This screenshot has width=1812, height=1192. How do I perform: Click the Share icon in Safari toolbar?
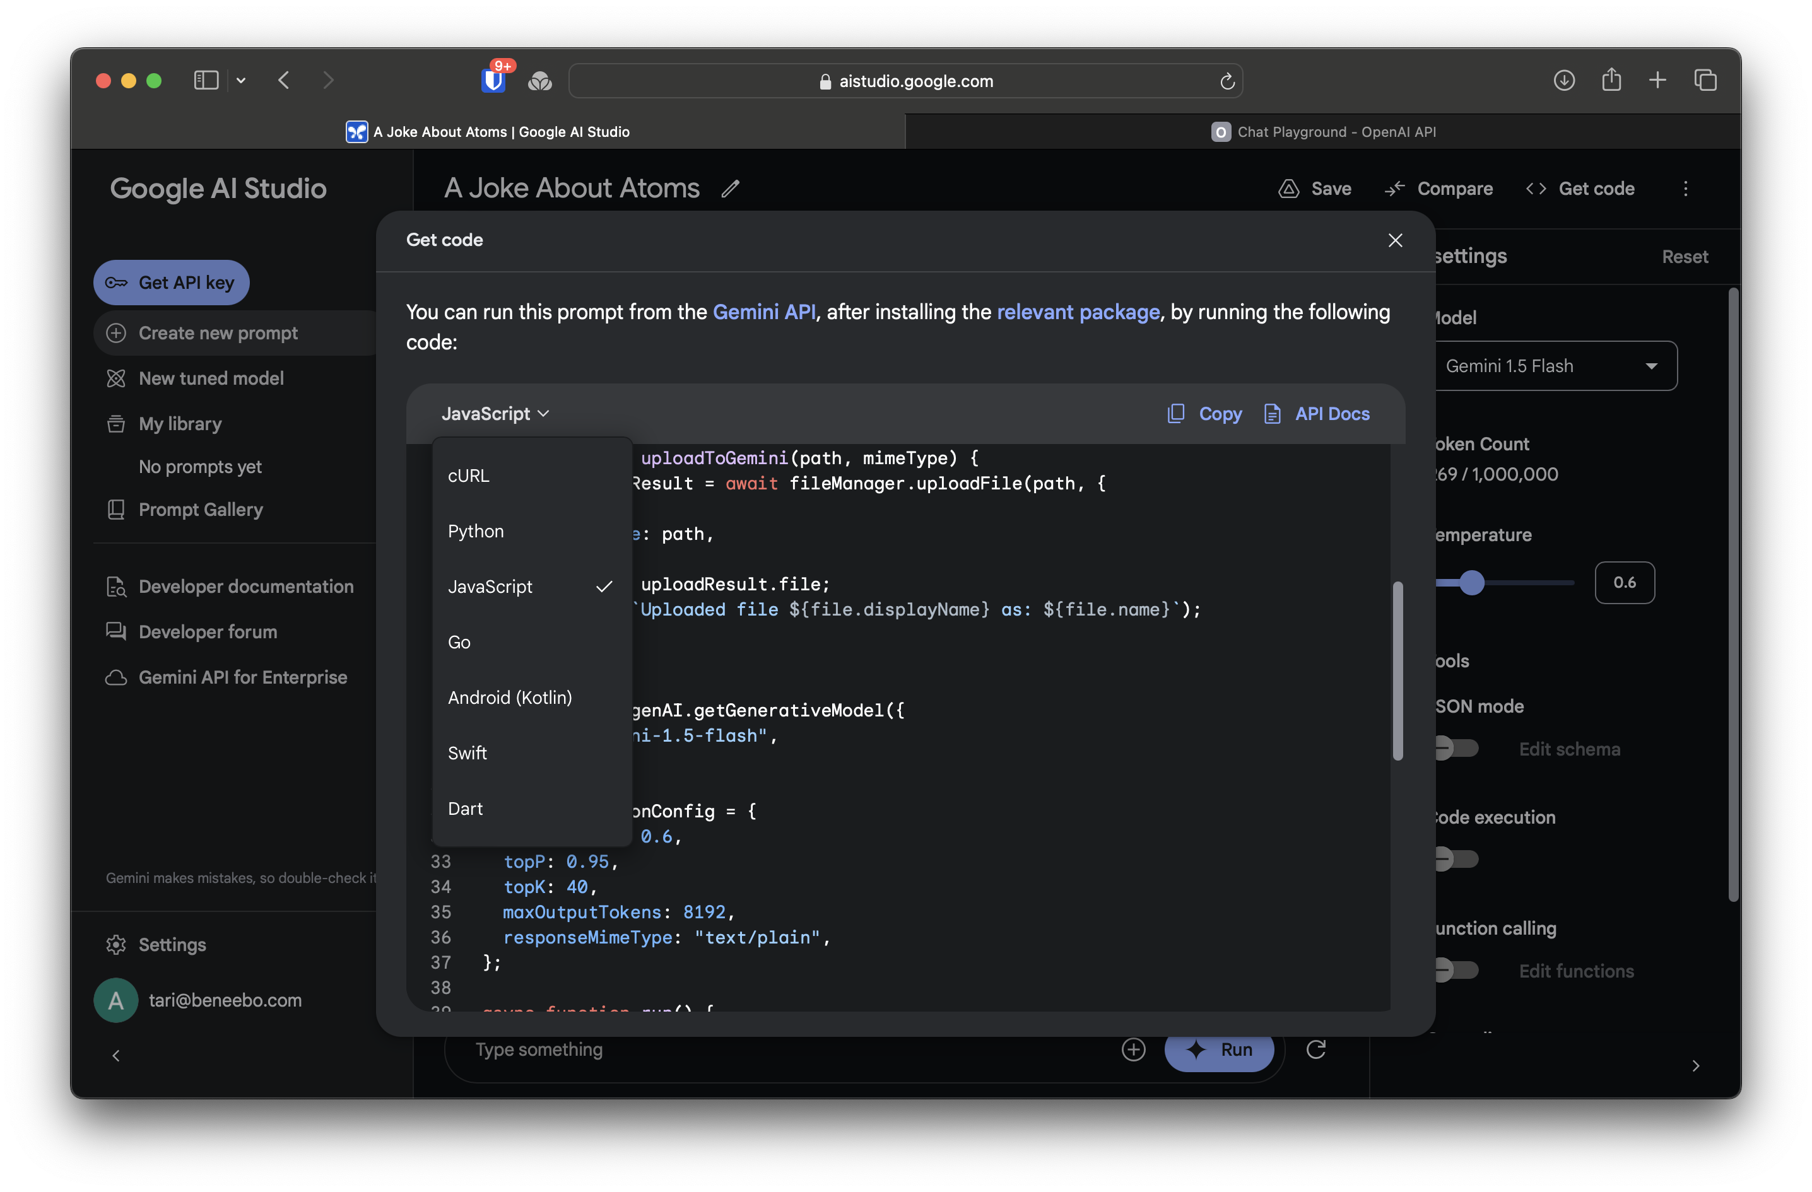[1611, 79]
